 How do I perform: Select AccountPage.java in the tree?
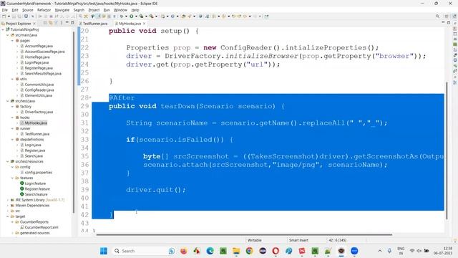(39, 46)
